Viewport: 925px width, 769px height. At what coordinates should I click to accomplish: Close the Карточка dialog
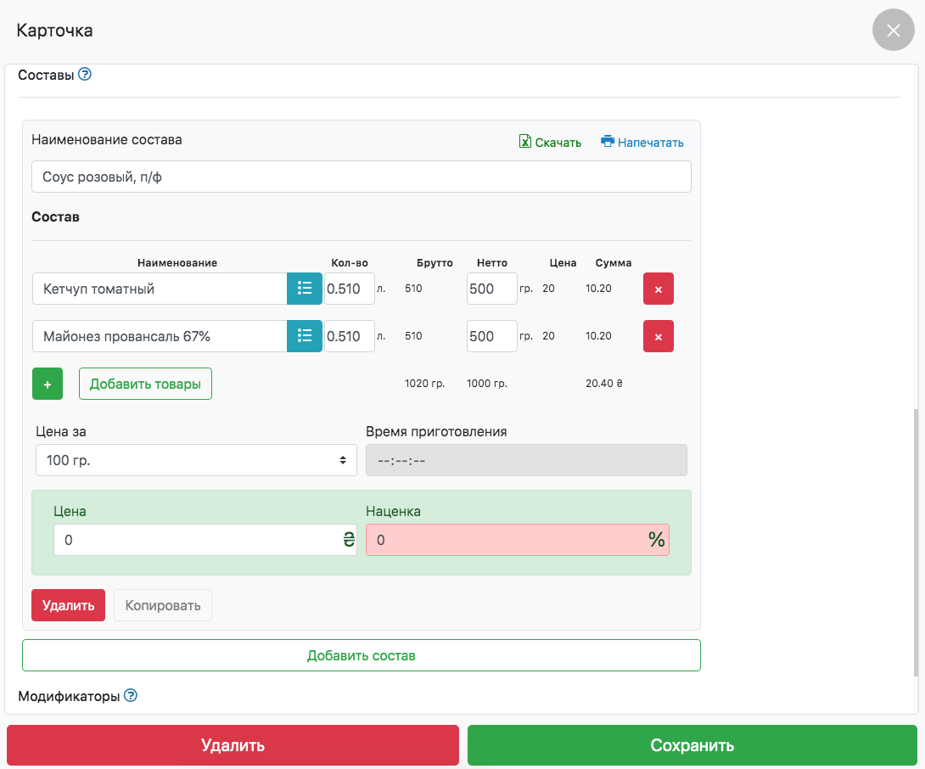click(893, 31)
